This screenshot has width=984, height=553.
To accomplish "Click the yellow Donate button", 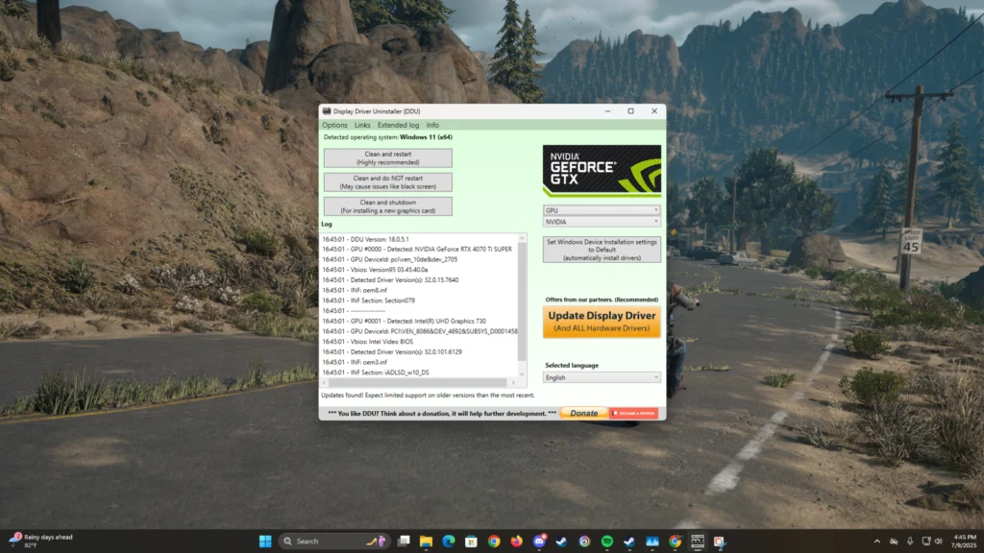I will 583,414.
